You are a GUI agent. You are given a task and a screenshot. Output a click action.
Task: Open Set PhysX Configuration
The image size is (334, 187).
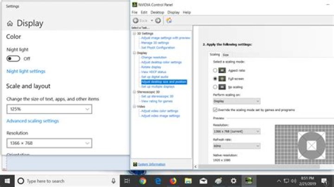pyautogui.click(x=158, y=48)
